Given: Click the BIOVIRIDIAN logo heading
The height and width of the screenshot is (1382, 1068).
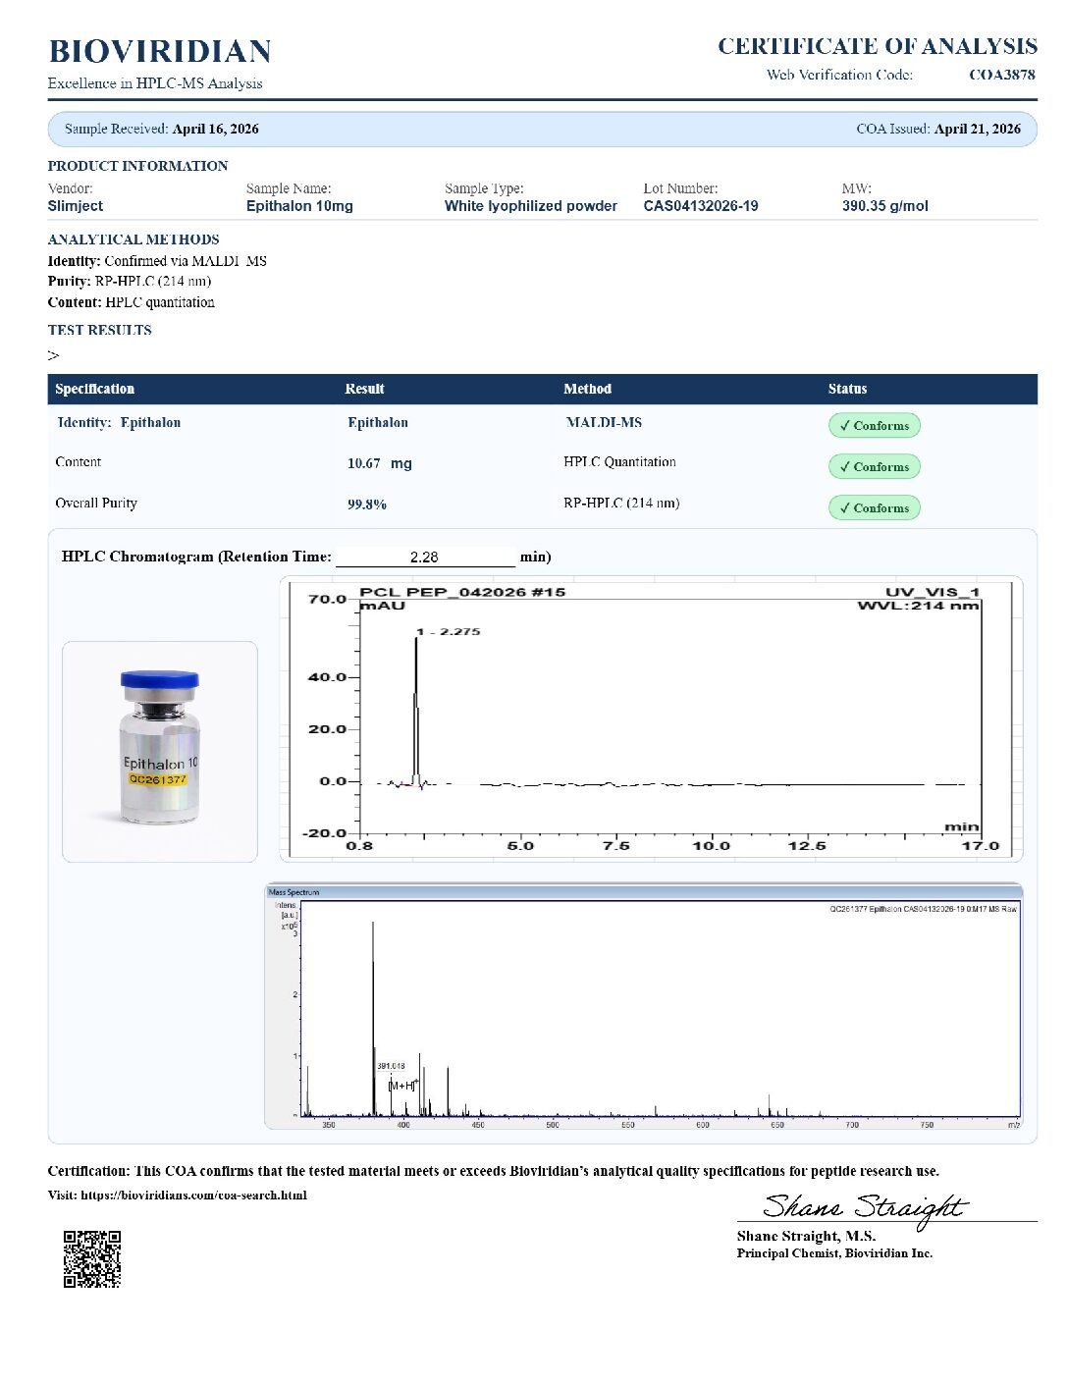Looking at the screenshot, I should point(160,51).
